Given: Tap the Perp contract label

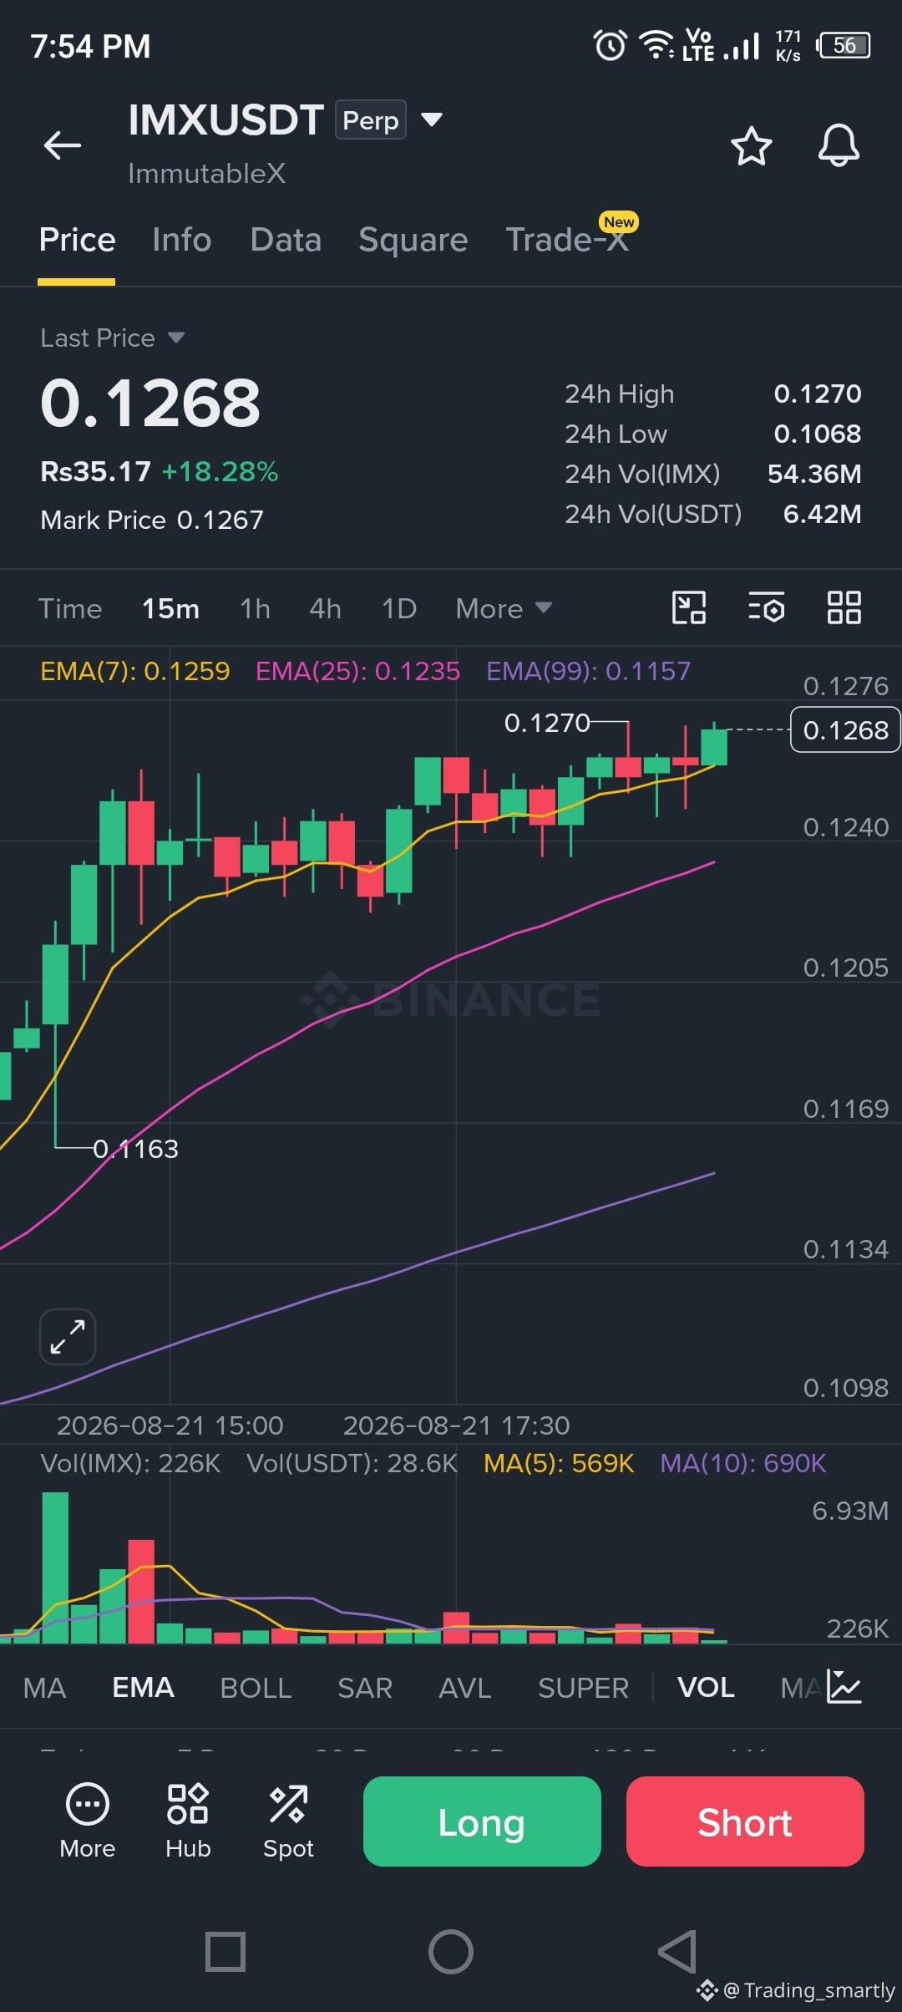Looking at the screenshot, I should (371, 119).
